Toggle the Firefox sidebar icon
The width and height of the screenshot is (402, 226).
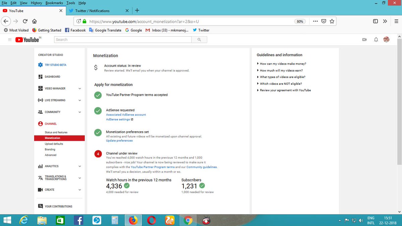tap(376, 21)
